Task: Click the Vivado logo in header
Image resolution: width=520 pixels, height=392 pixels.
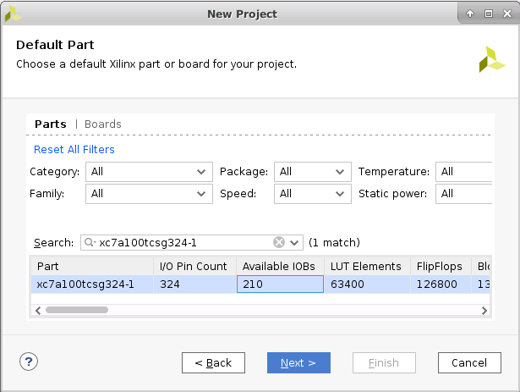Action: [x=491, y=59]
